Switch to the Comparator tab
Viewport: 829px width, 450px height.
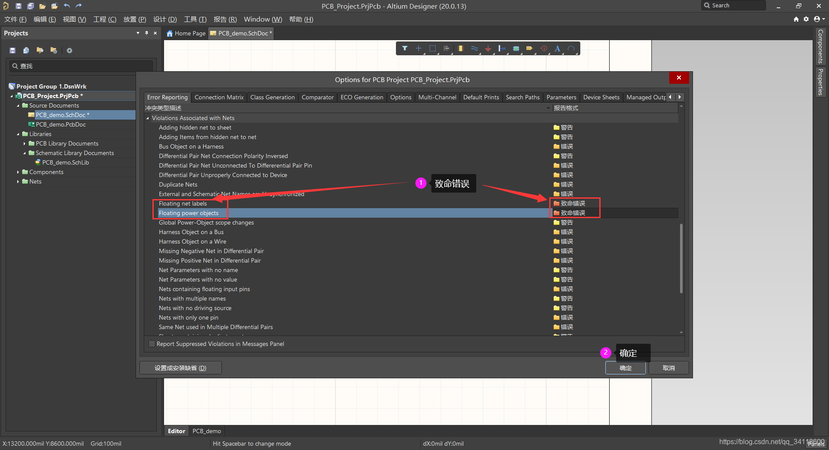coord(317,97)
